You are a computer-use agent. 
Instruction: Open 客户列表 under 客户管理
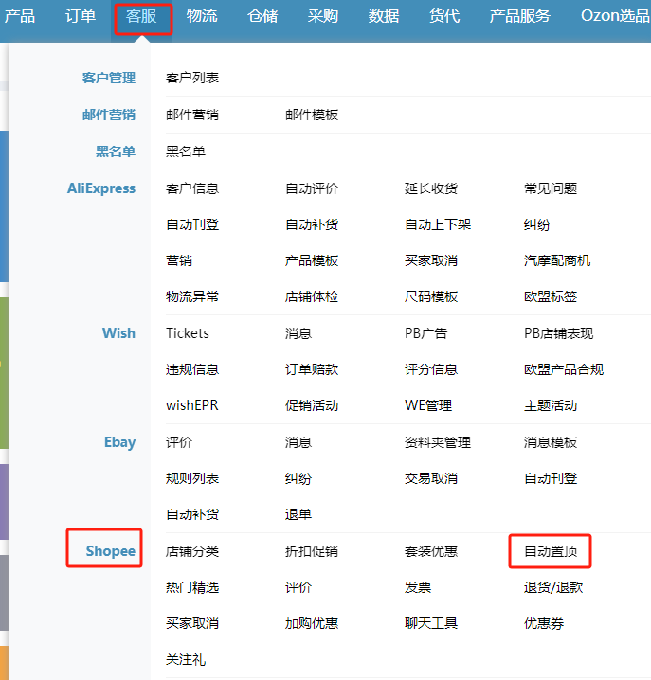(192, 78)
